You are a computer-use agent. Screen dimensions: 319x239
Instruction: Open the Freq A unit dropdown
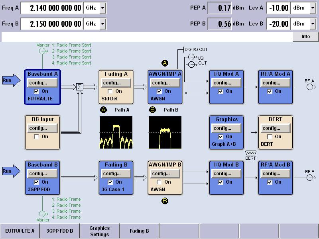[102, 8]
